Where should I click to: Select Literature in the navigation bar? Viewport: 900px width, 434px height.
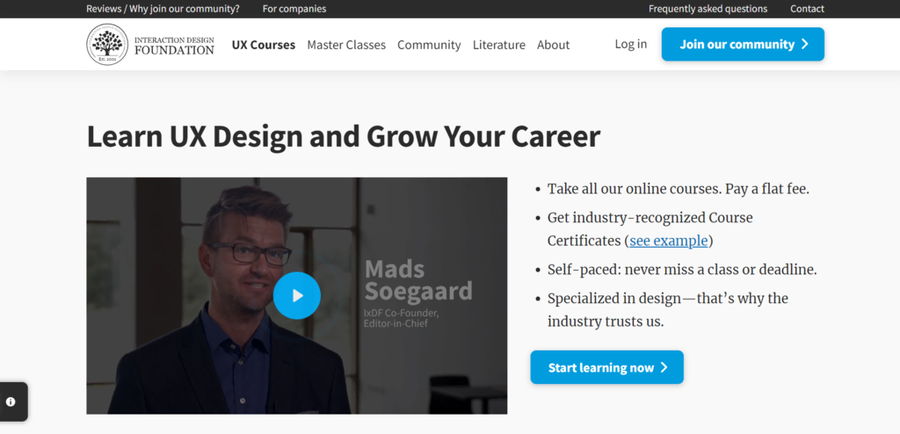499,45
